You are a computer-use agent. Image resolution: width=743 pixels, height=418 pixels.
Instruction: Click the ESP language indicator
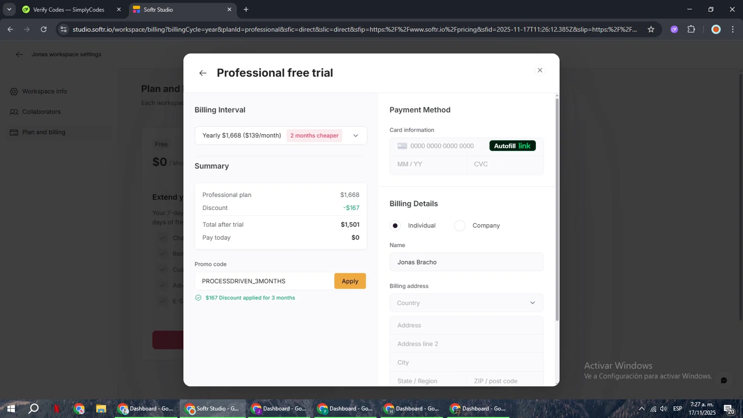point(678,409)
